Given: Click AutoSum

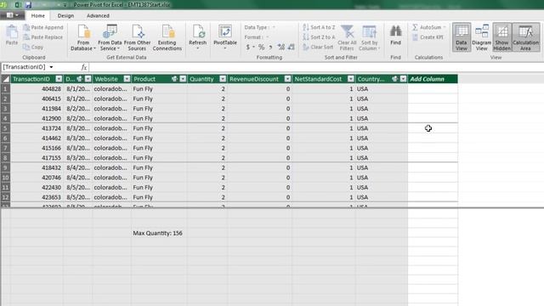Looking at the screenshot, I should pos(428,27).
